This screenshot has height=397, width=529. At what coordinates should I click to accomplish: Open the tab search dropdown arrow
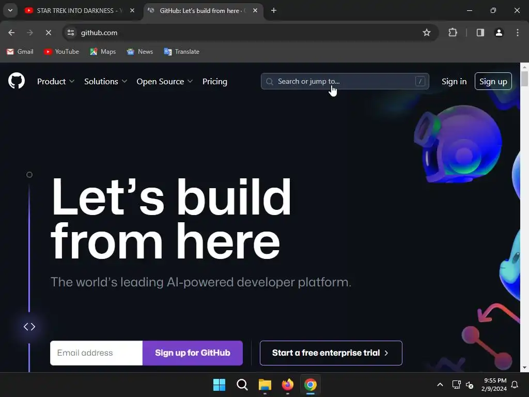coord(10,10)
